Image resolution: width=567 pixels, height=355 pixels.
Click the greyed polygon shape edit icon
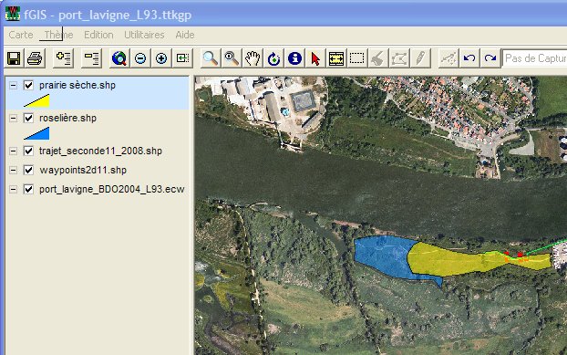399,58
